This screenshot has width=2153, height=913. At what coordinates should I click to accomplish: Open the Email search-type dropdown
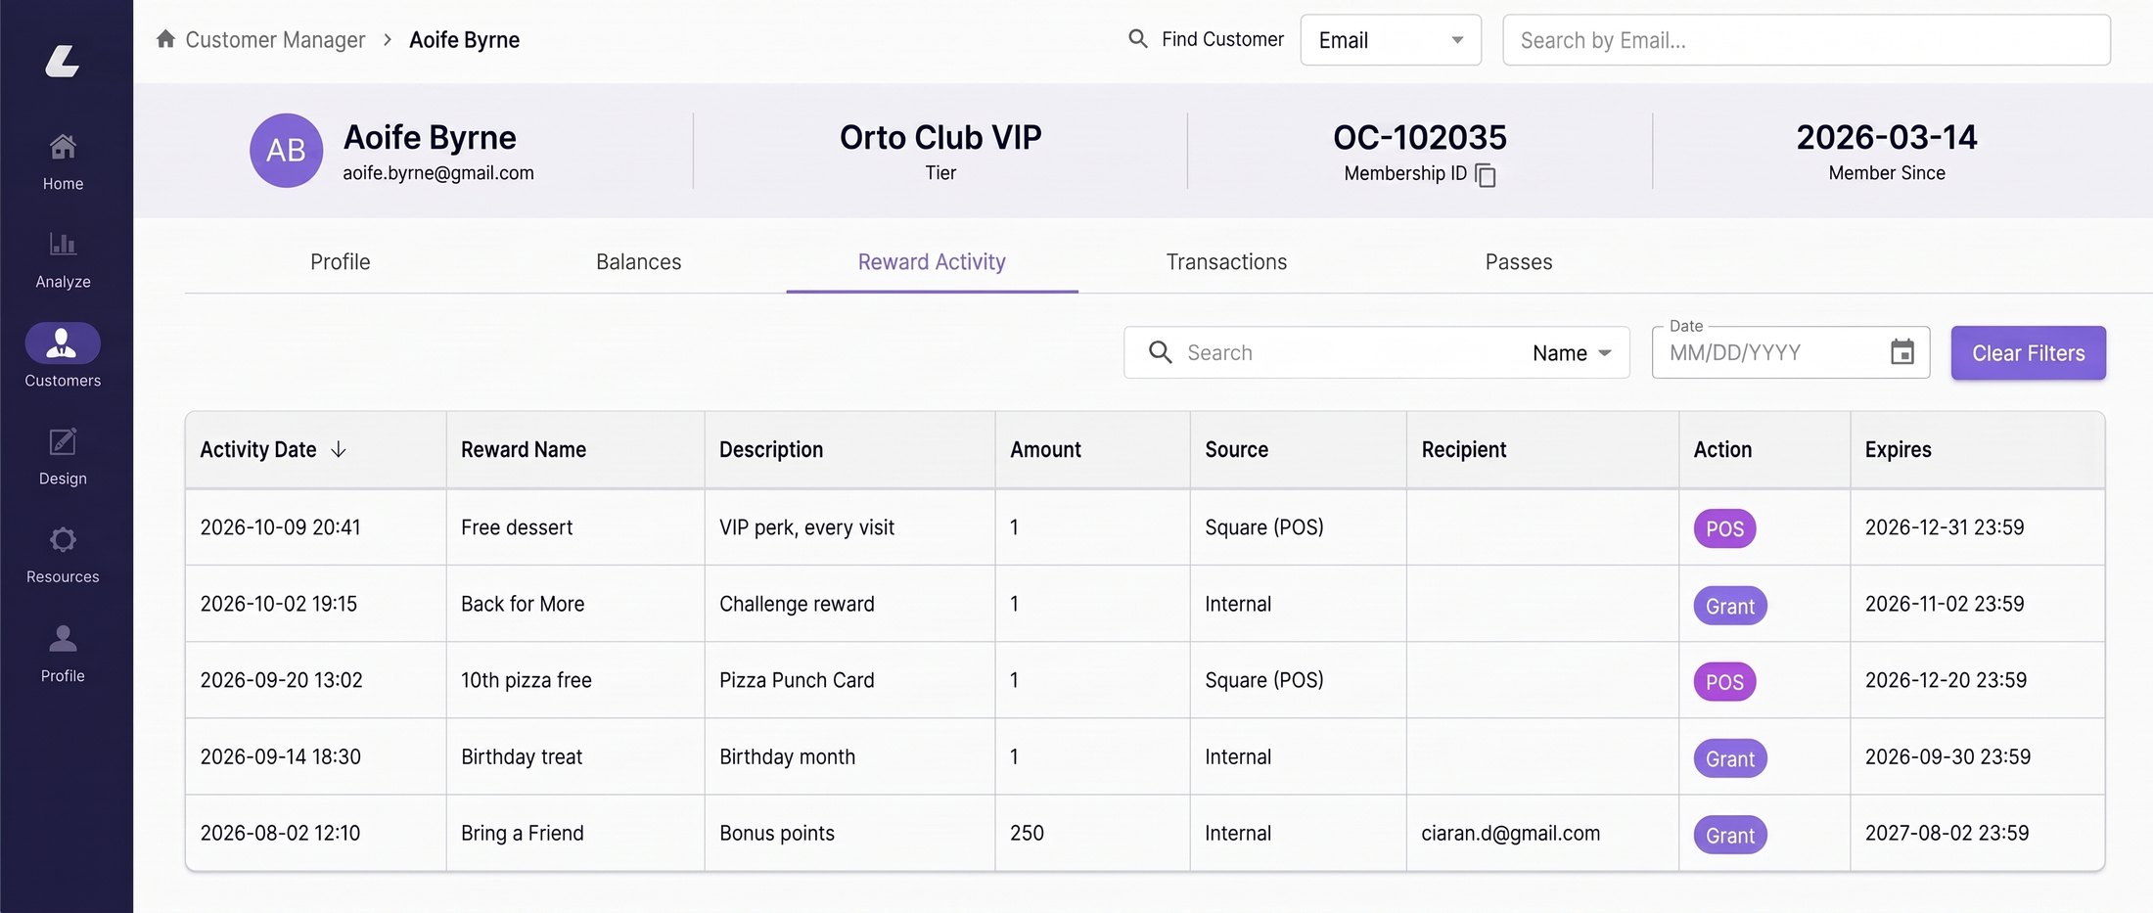[1391, 40]
